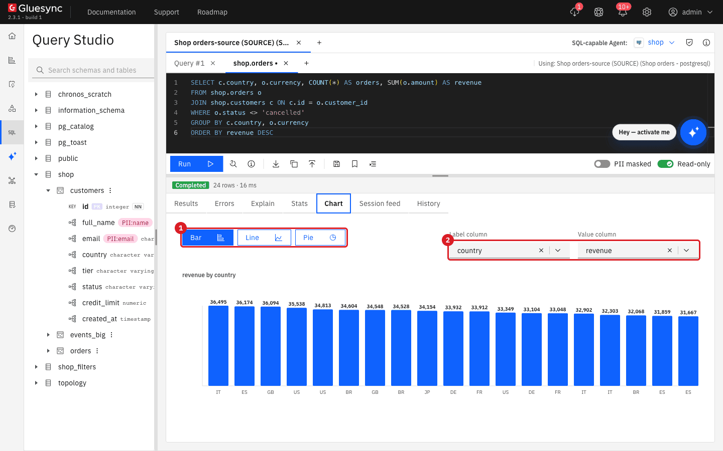This screenshot has height=451, width=723.
Task: Switch to the Explain tab
Action: pos(263,203)
